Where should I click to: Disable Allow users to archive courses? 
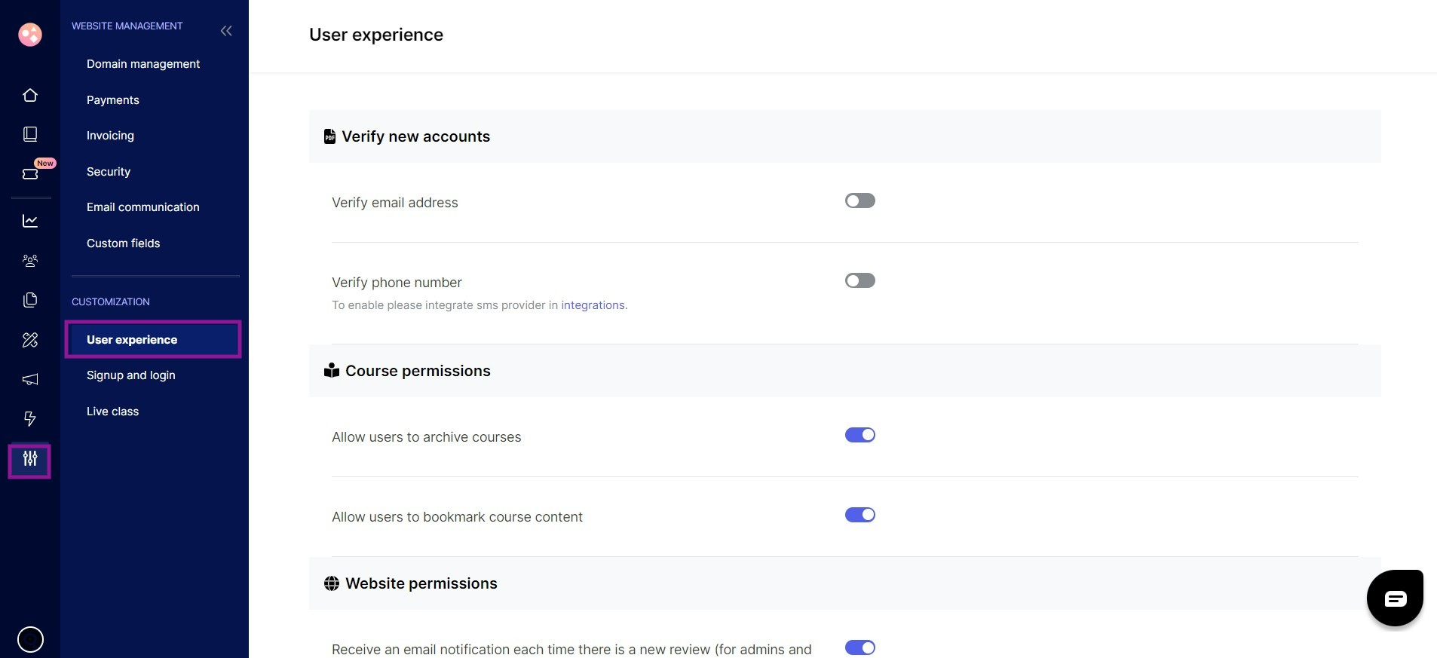pos(859,435)
